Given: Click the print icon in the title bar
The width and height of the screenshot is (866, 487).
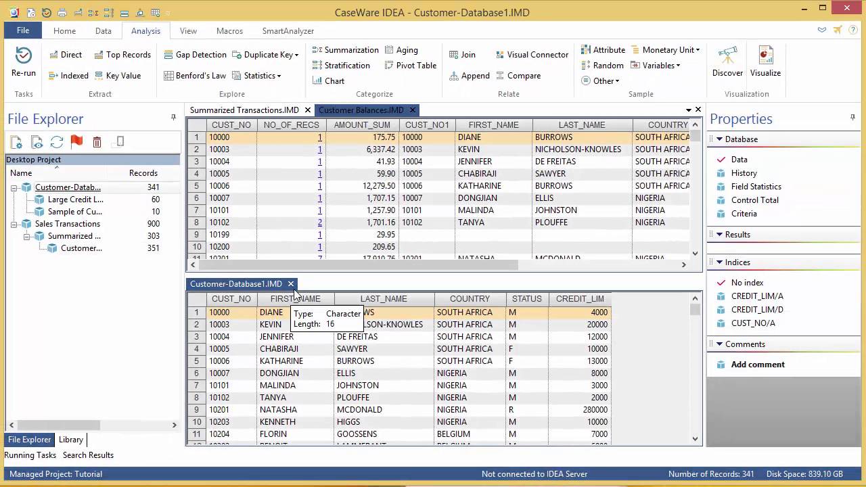Looking at the screenshot, I should (x=62, y=13).
